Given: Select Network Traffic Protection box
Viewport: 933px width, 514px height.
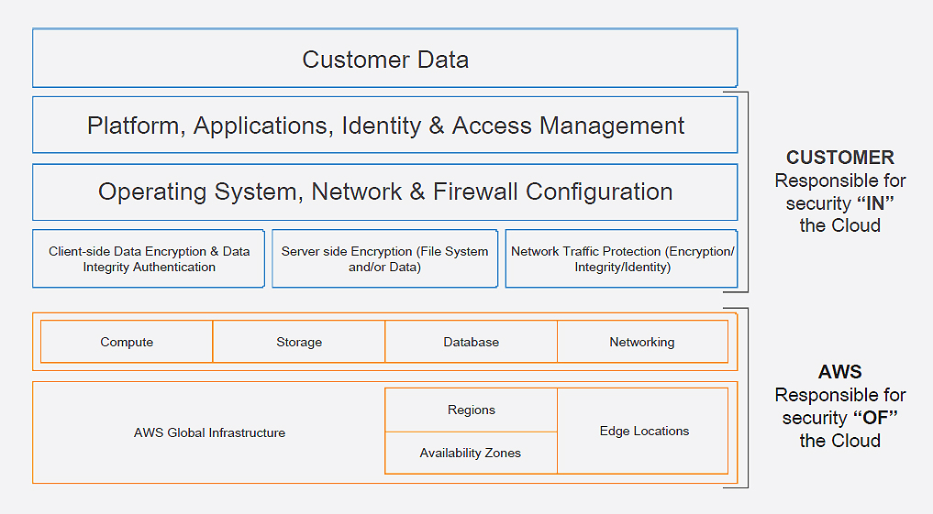Looking at the screenshot, I should [x=622, y=259].
